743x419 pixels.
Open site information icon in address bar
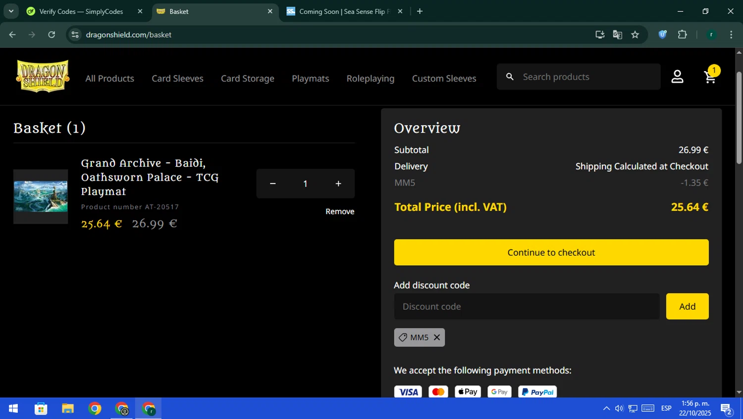tap(75, 35)
